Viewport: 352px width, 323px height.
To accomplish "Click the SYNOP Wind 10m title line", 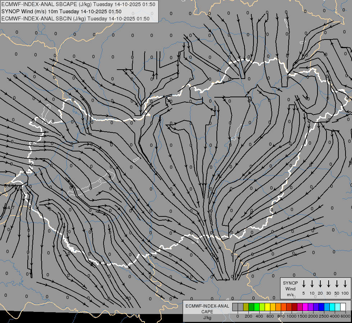I will [x=61, y=11].
